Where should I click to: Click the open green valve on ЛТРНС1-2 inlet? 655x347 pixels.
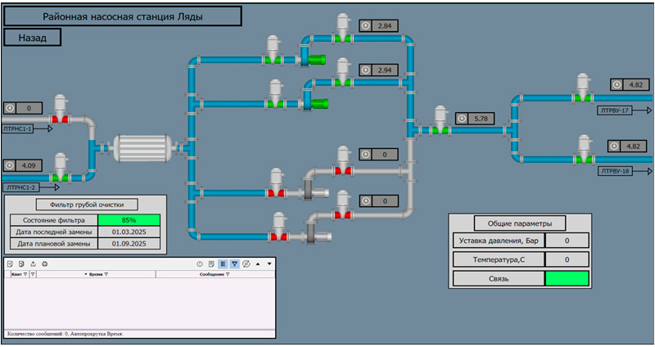pyautogui.click(x=61, y=177)
